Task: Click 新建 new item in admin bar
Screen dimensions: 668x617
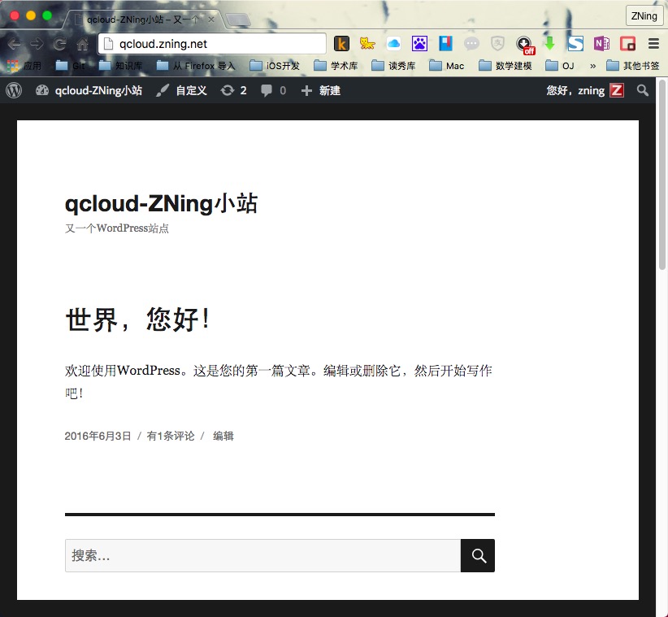Action: [320, 90]
